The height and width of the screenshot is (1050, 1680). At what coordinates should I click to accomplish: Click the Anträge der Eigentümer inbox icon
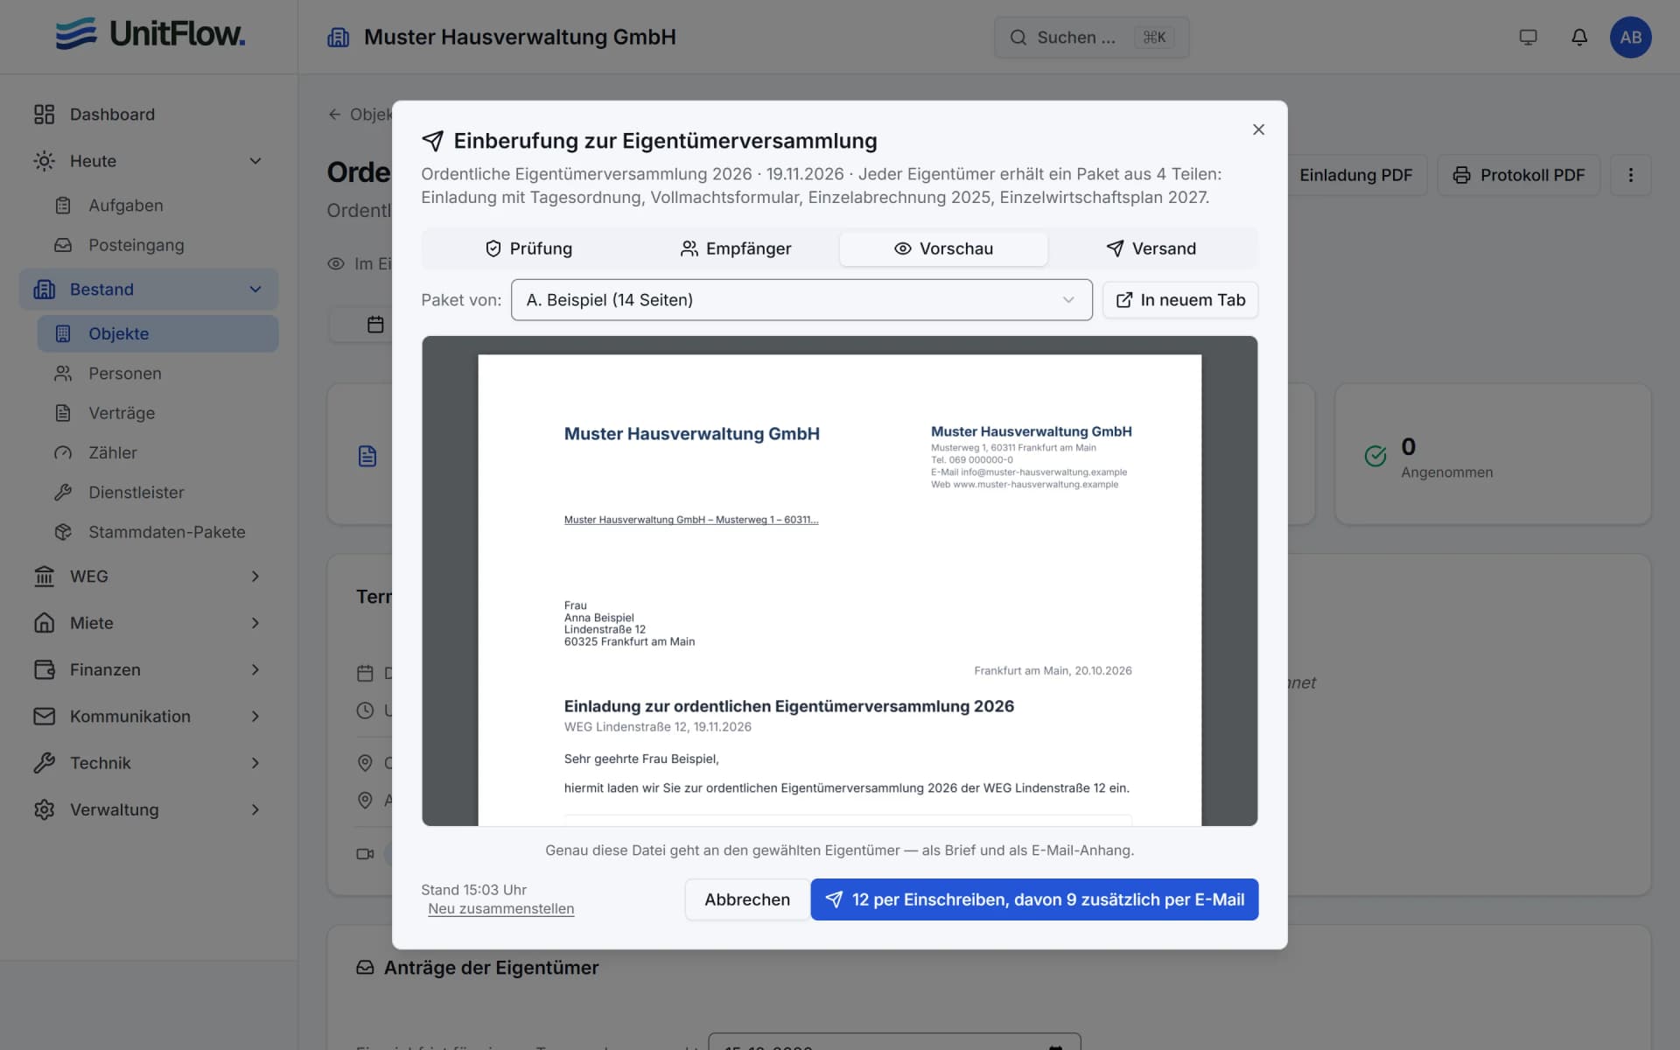pyautogui.click(x=365, y=968)
